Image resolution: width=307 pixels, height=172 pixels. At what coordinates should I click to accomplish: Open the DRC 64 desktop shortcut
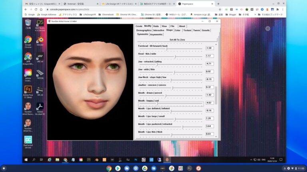(x=40, y=58)
